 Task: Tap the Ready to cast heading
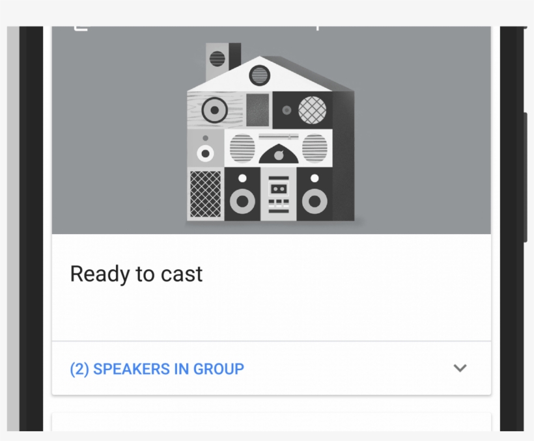(x=136, y=274)
